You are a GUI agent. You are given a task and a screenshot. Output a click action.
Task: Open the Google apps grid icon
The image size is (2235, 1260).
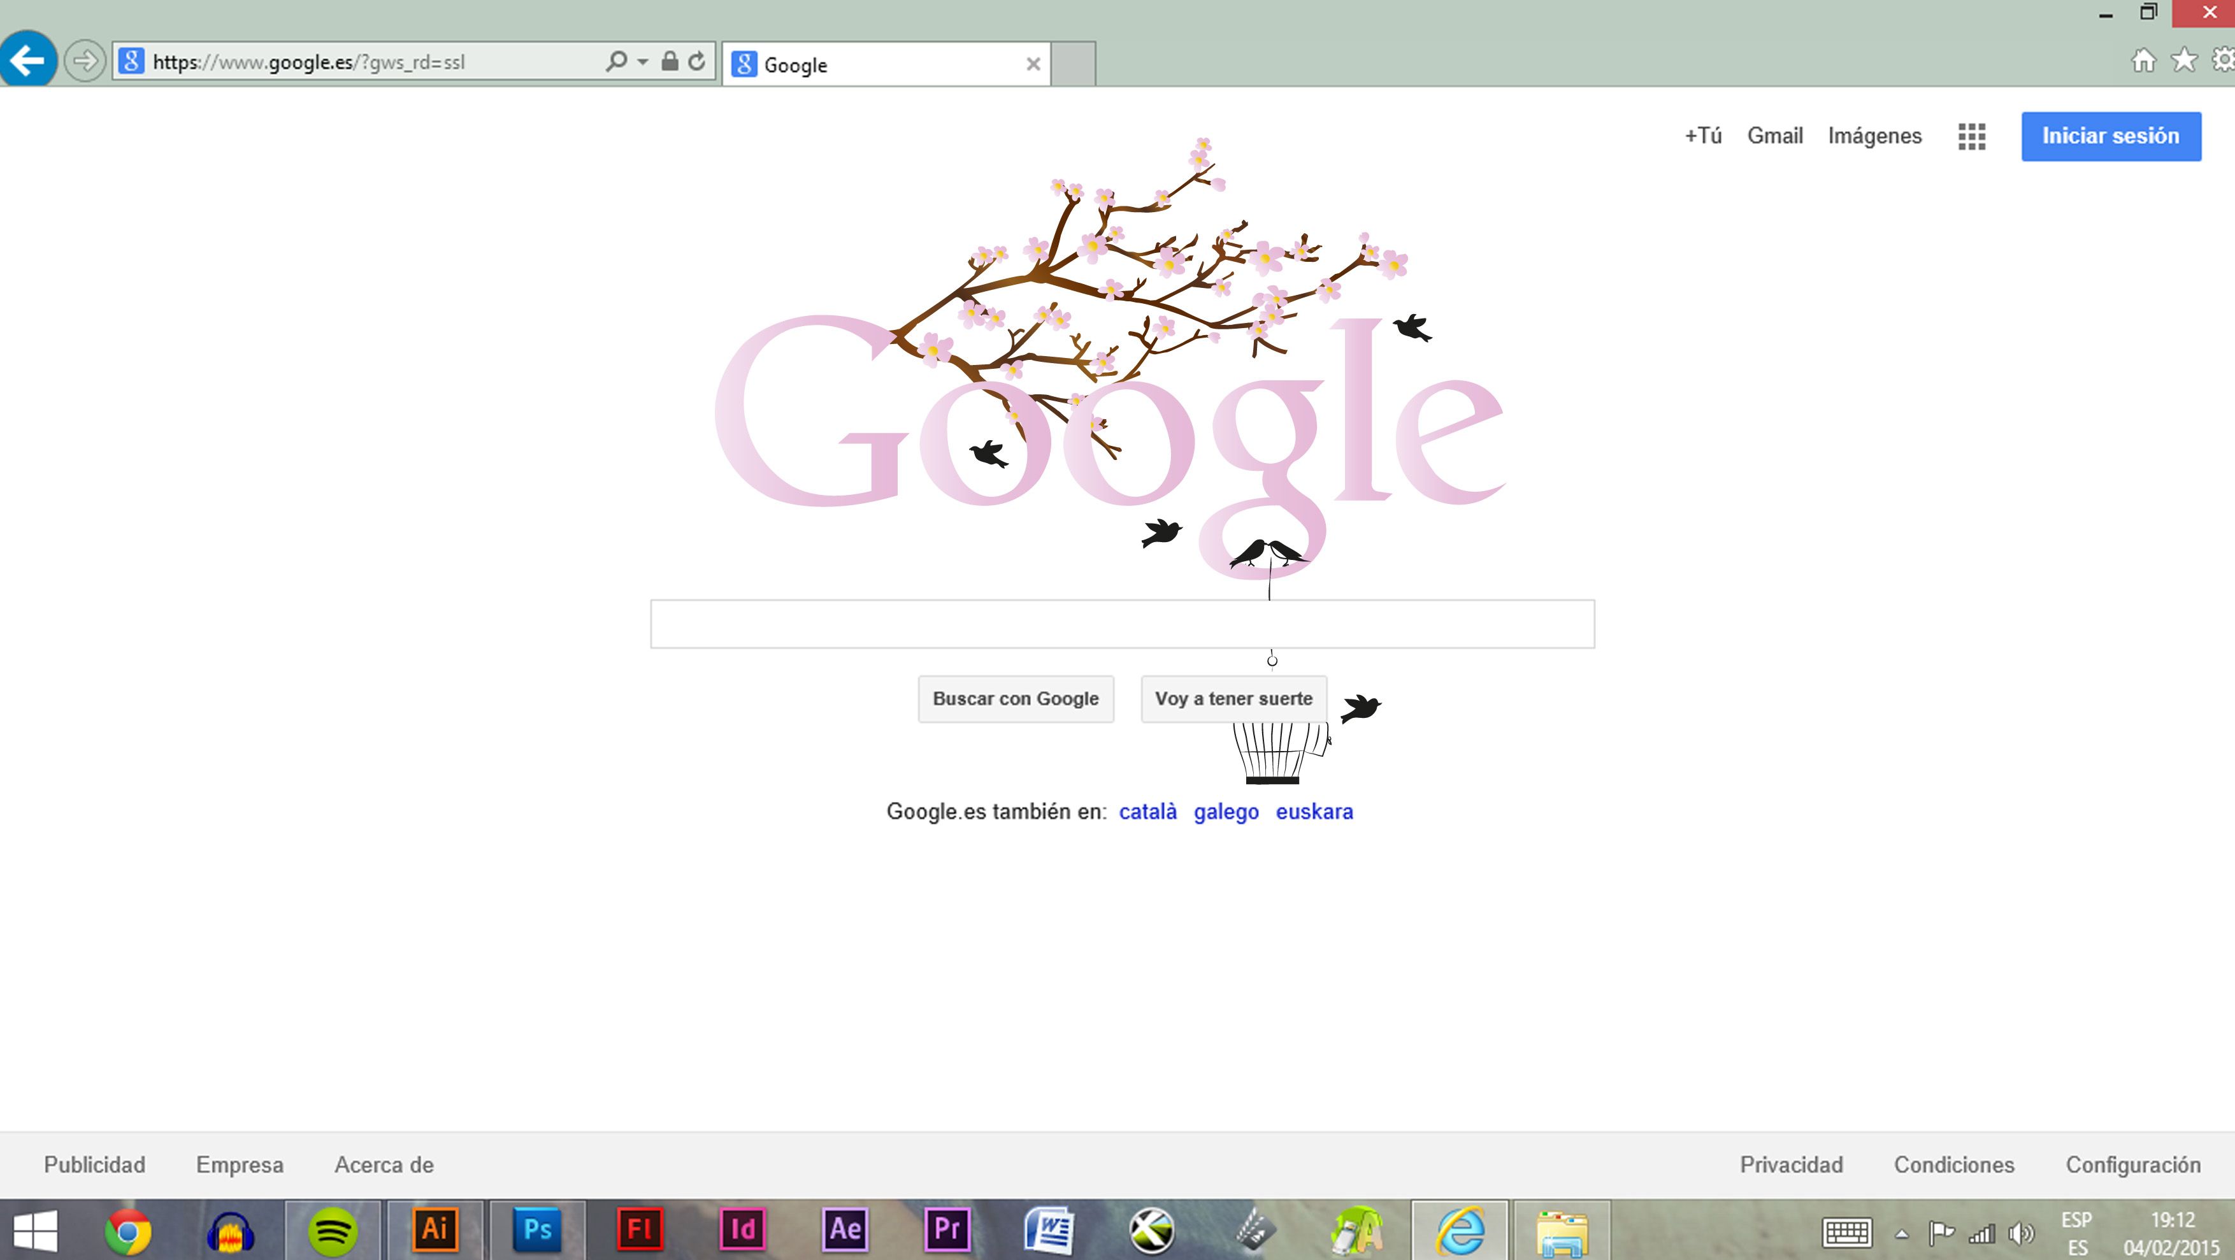[x=1971, y=136]
